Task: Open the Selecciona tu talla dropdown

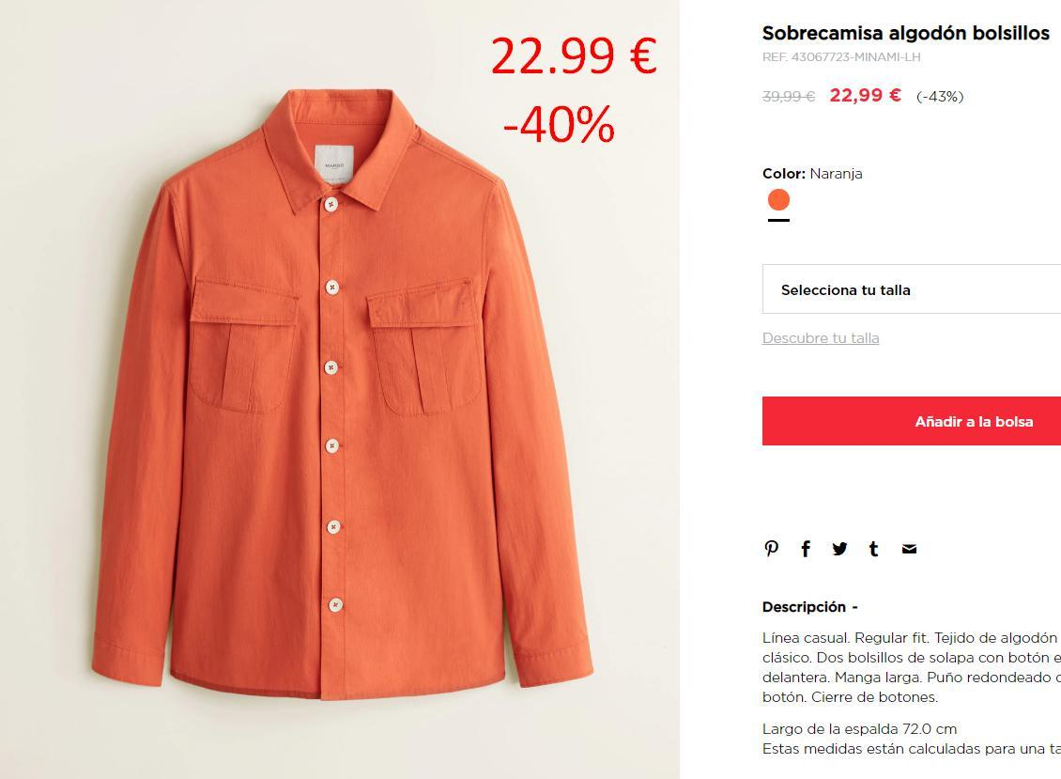Action: pos(912,289)
